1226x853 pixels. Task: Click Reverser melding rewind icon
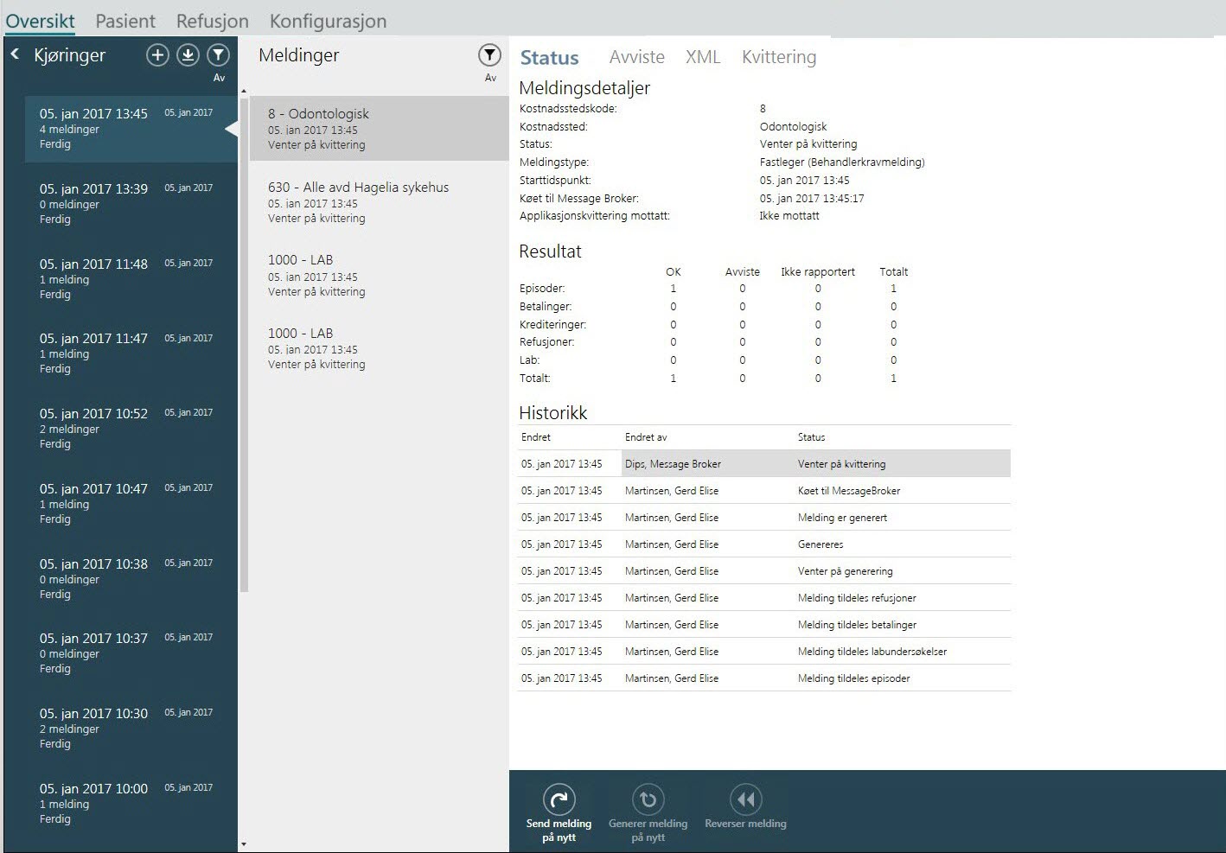click(745, 799)
